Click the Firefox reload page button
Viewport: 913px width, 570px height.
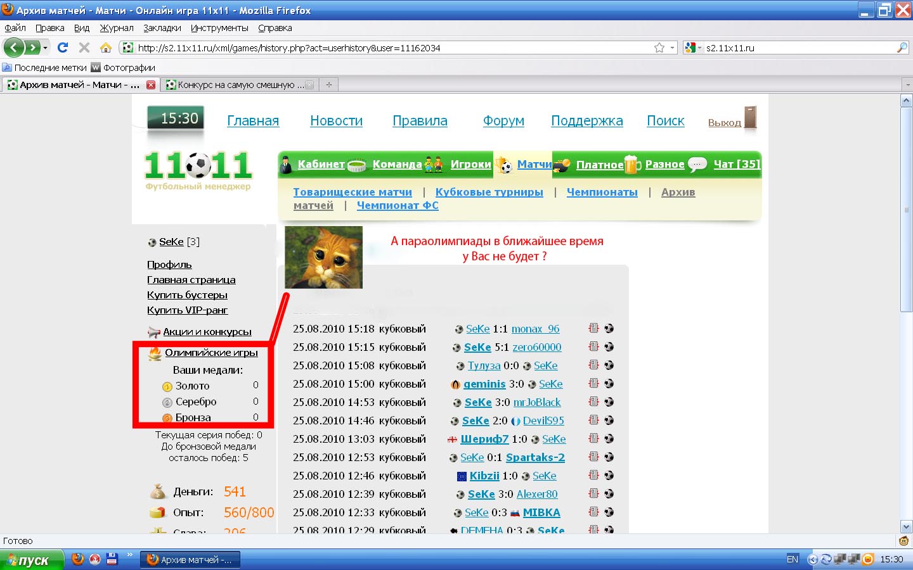pyautogui.click(x=62, y=47)
